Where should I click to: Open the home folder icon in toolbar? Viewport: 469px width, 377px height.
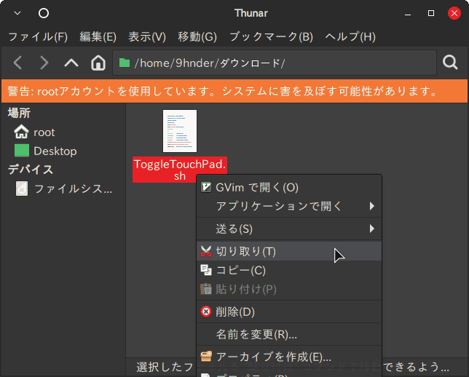click(x=98, y=63)
